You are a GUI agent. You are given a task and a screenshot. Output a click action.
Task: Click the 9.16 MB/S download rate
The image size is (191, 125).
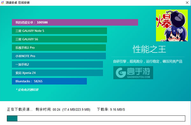117,110
